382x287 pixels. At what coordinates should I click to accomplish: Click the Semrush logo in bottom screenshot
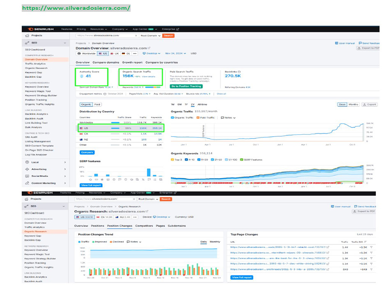(40, 193)
